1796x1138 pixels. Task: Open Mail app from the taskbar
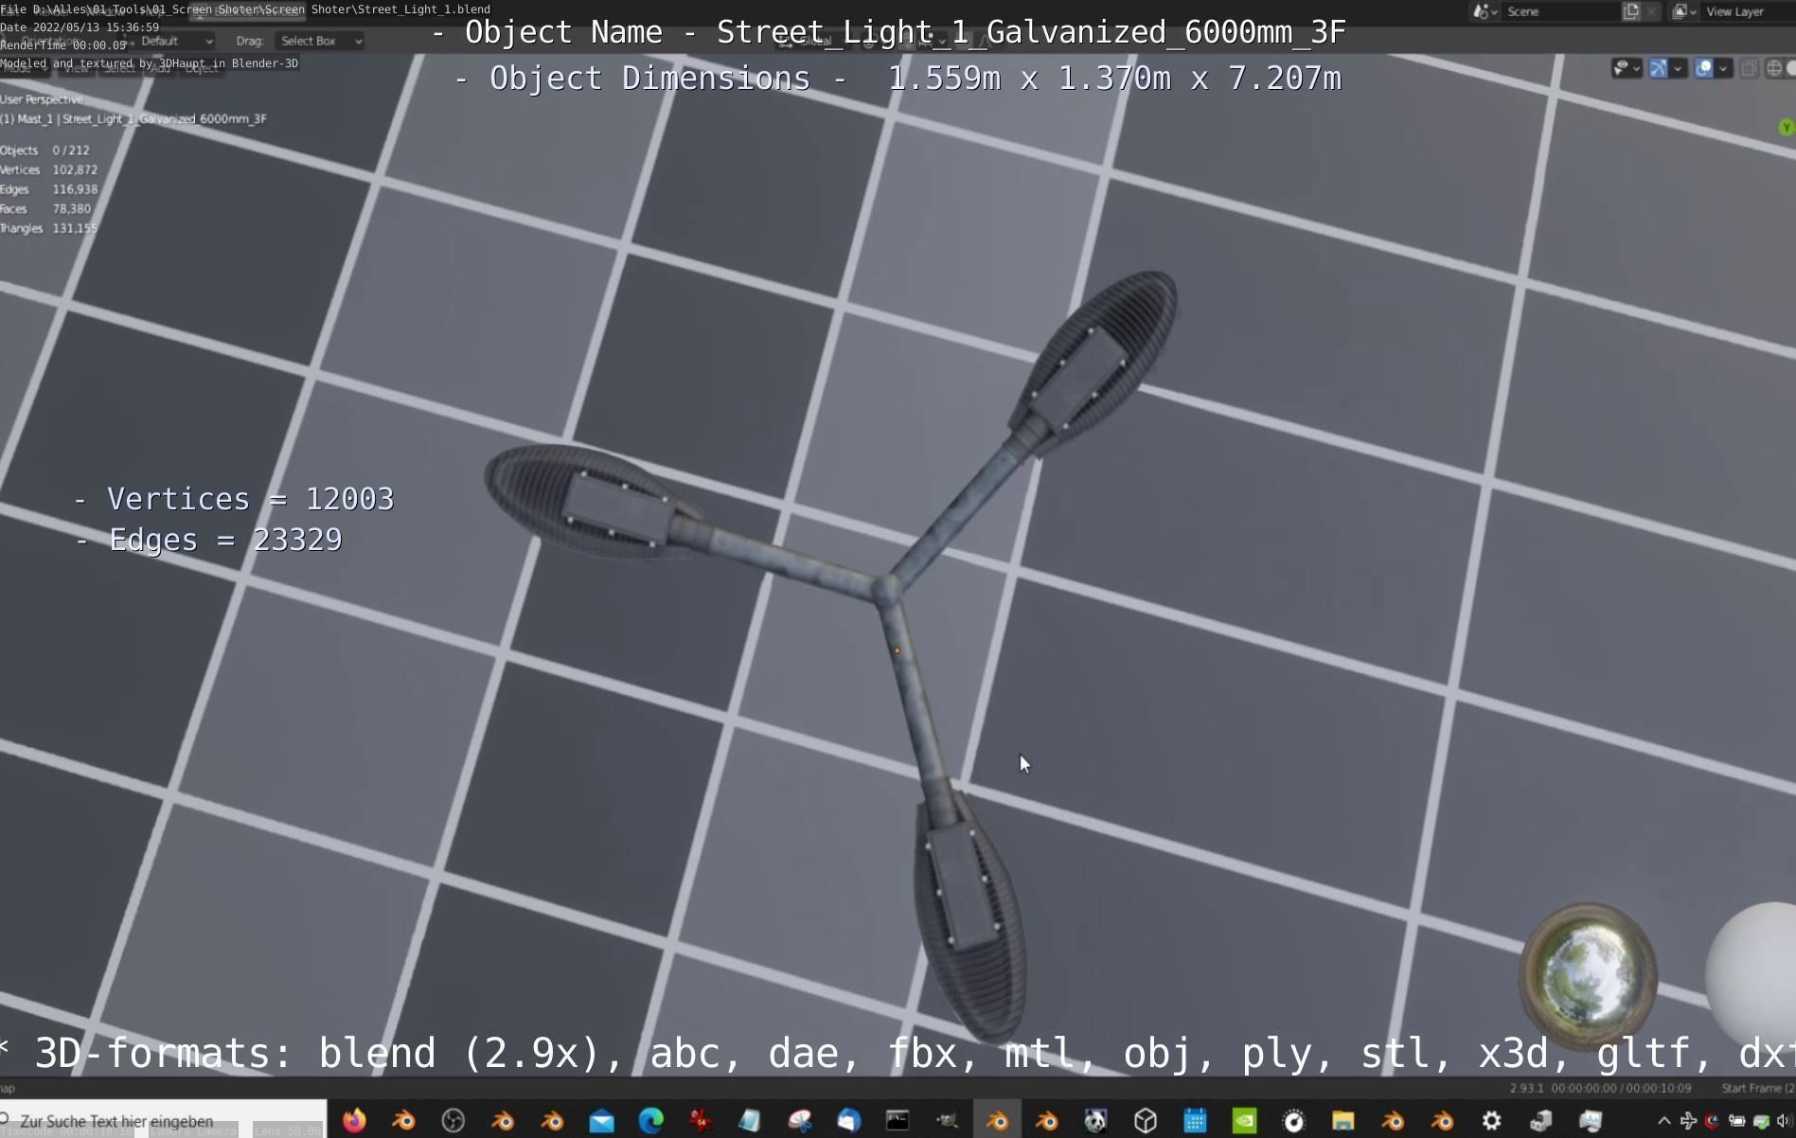pyautogui.click(x=601, y=1121)
